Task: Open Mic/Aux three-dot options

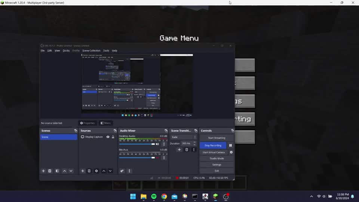Action: tap(164, 158)
